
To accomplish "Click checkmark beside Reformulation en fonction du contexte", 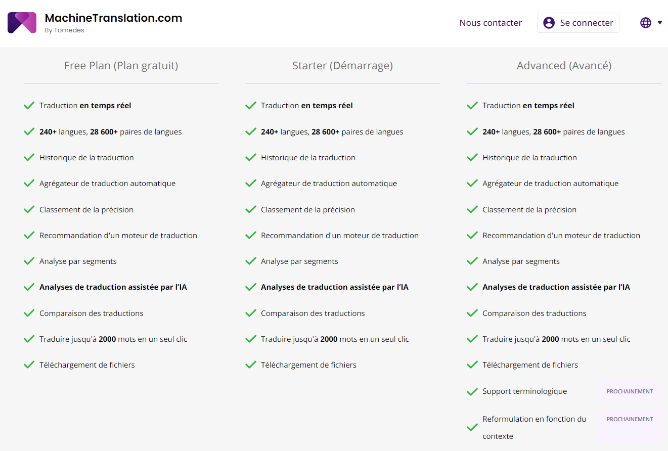I will tap(472, 427).
